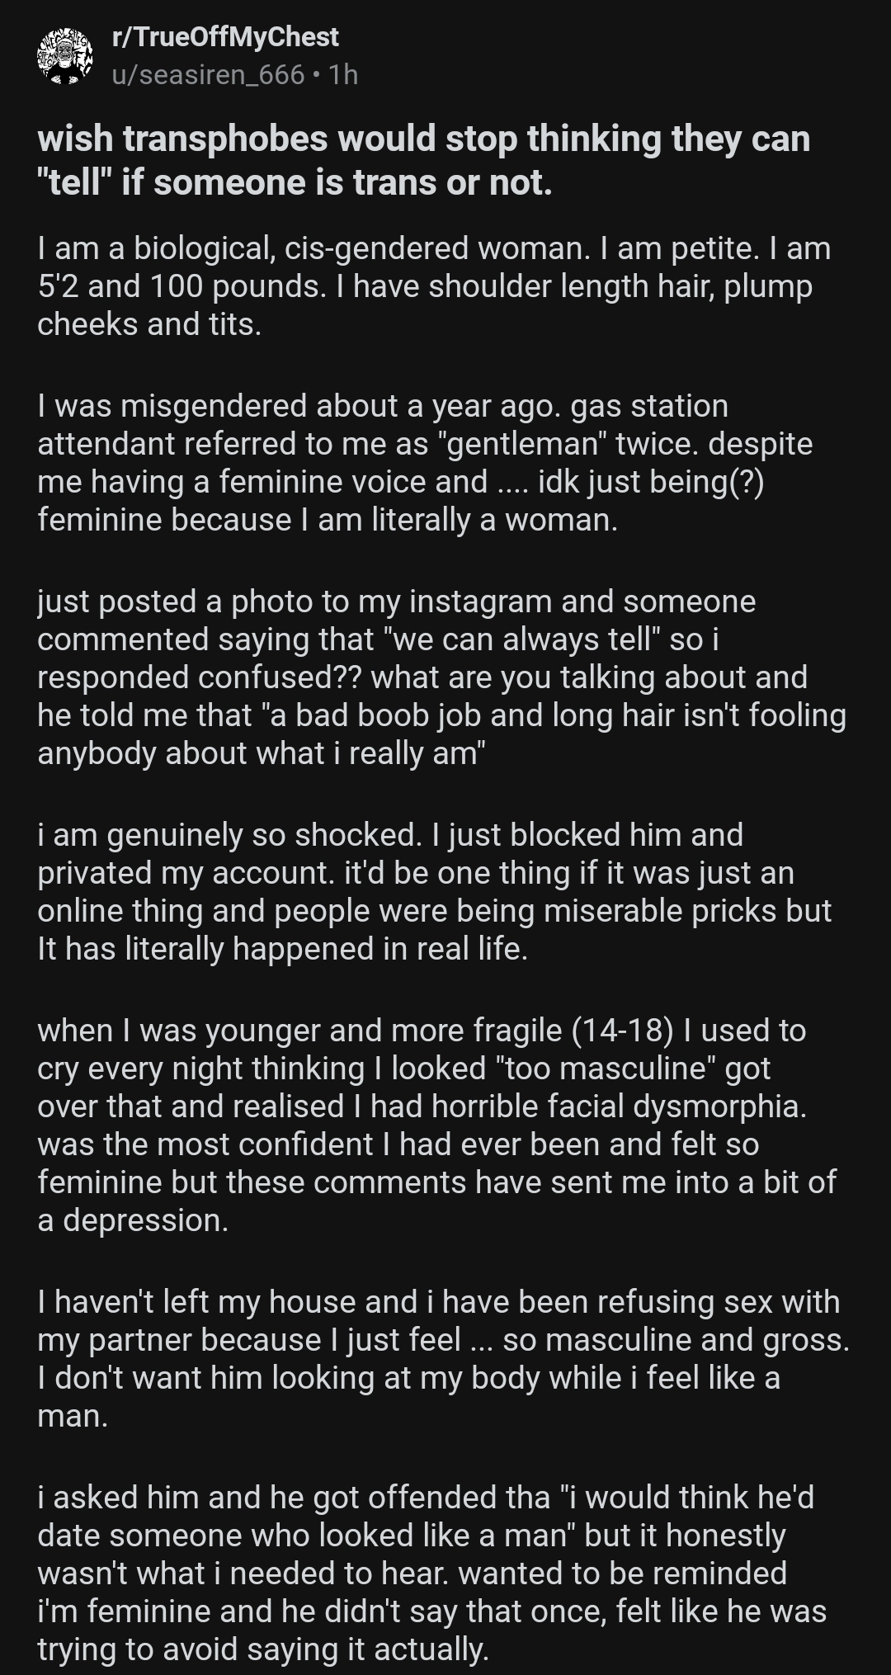The width and height of the screenshot is (891, 1675).
Task: Visit the r/TrueOffMyChest subreddit link
Action: tap(225, 37)
